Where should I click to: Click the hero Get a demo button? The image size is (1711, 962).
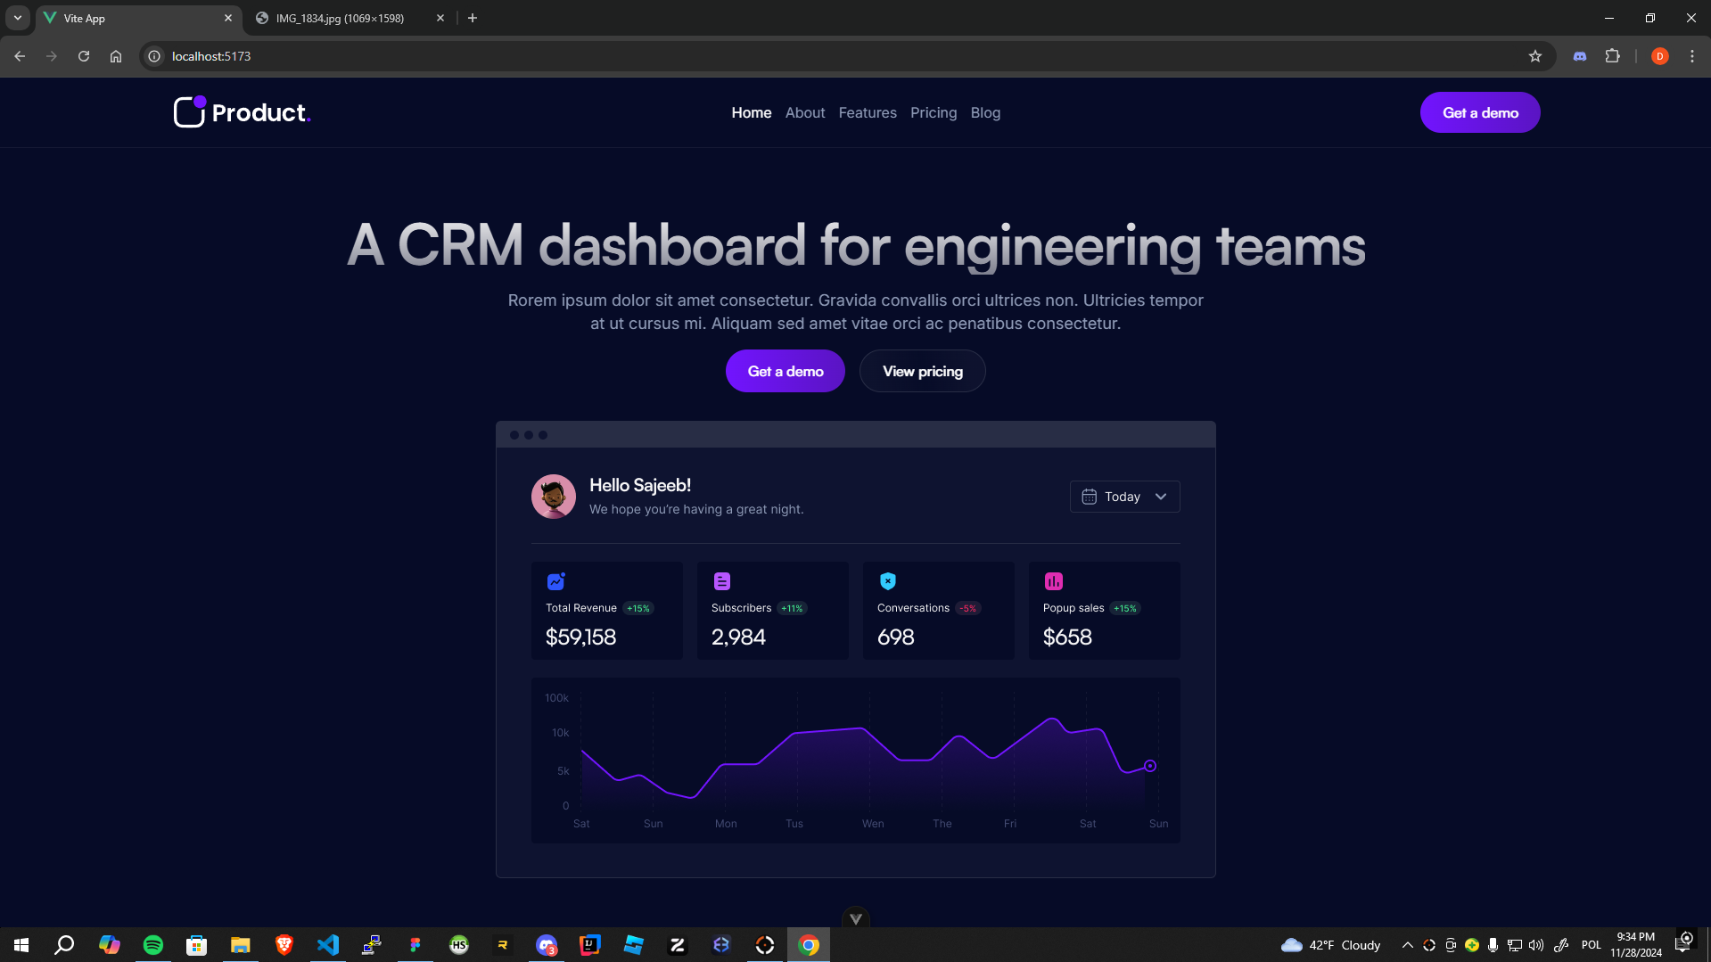(x=785, y=371)
